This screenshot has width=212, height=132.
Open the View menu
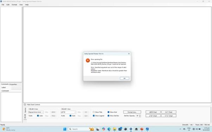point(21,5)
